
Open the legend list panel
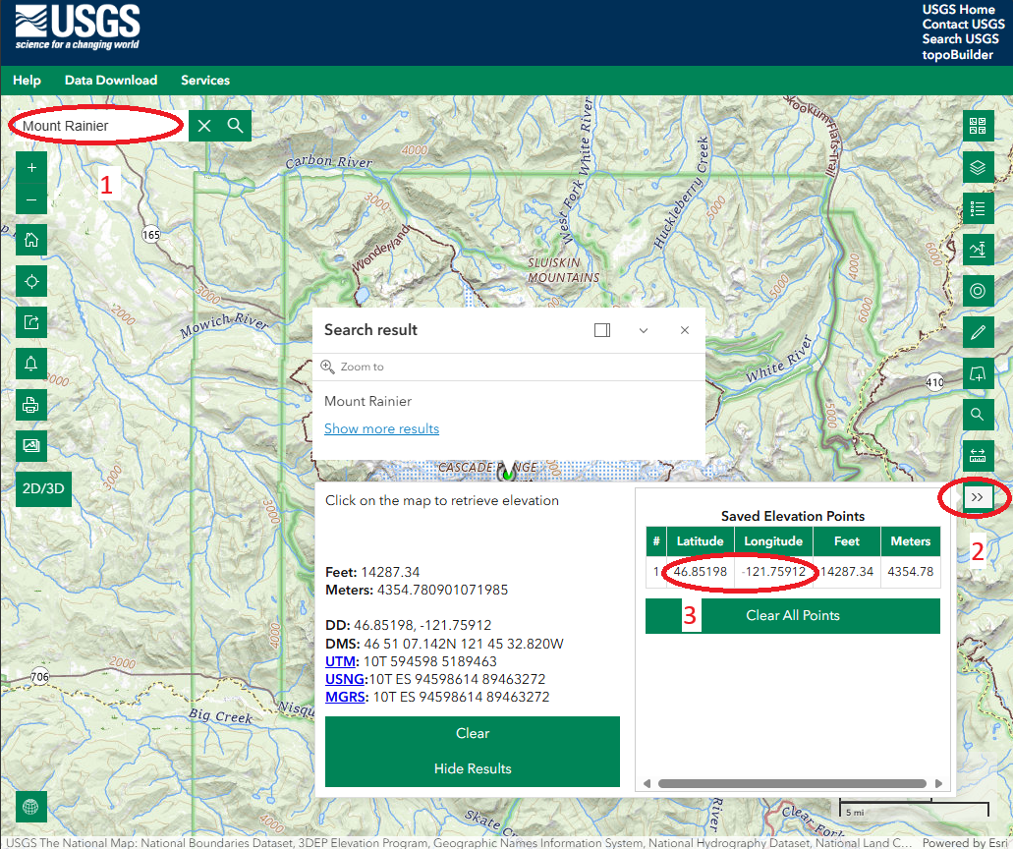pos(978,208)
